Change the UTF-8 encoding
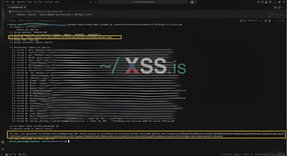The image size is (287, 156). (246, 154)
